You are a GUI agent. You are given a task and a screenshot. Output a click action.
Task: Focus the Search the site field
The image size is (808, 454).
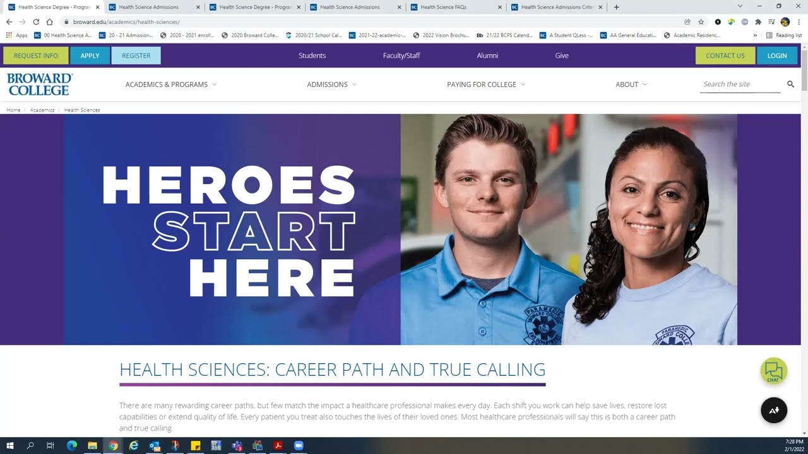click(740, 84)
